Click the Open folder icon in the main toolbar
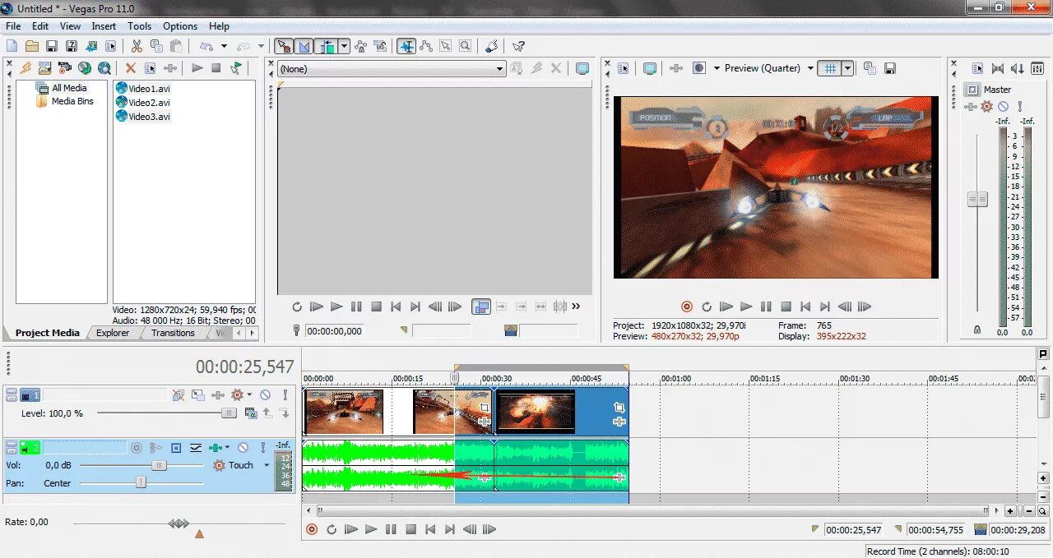This screenshot has width=1053, height=558. [32, 47]
